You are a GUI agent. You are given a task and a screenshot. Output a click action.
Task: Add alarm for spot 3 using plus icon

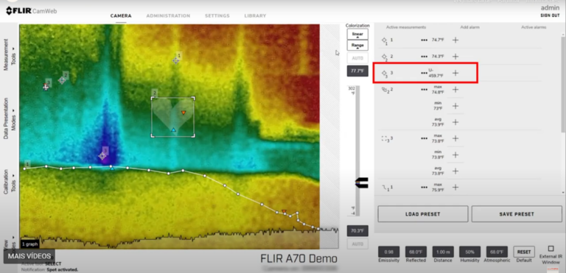[x=455, y=73]
